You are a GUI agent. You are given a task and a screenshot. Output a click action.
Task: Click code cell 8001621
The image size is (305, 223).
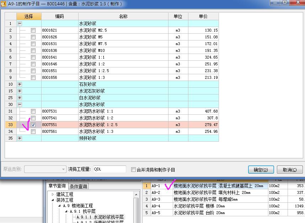point(60,30)
